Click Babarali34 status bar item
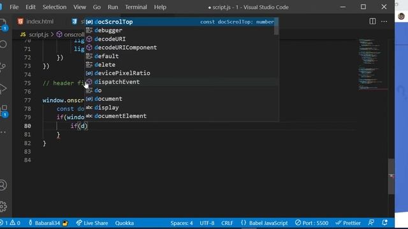 [48, 223]
